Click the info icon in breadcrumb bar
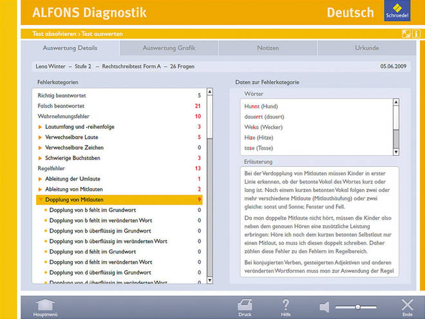 click(416, 34)
